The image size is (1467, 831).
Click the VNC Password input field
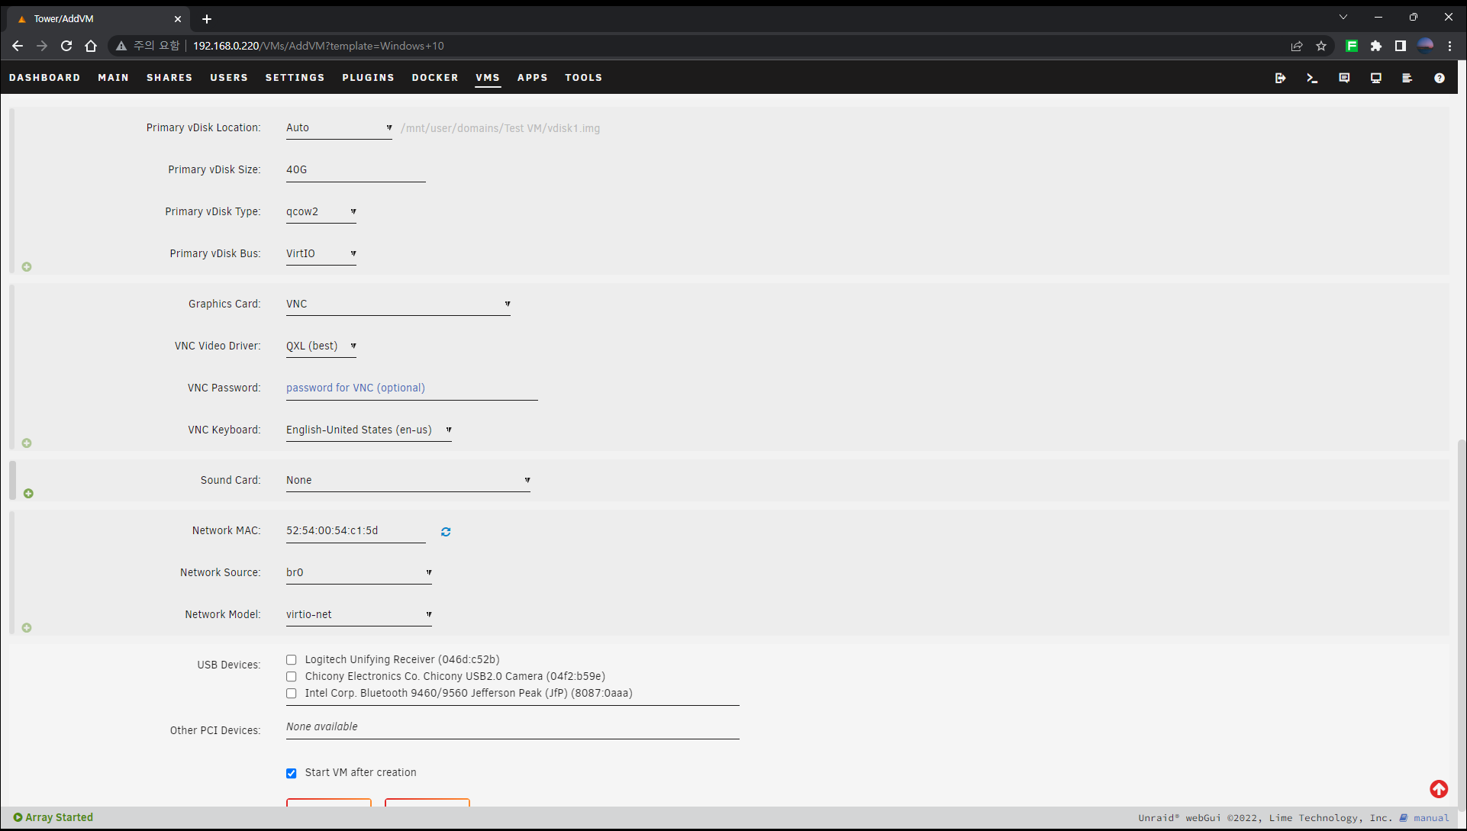pyautogui.click(x=411, y=388)
